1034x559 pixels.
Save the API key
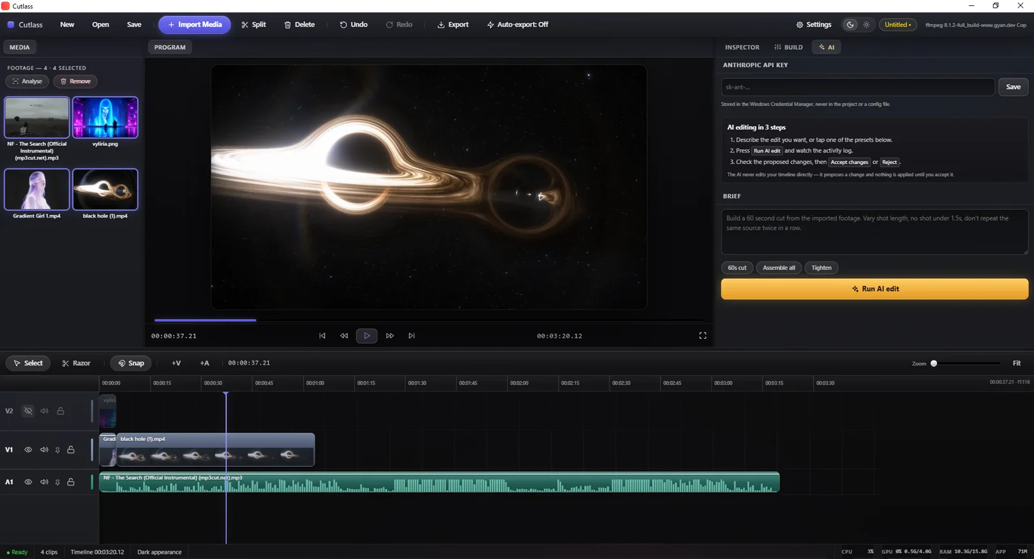click(x=1013, y=87)
